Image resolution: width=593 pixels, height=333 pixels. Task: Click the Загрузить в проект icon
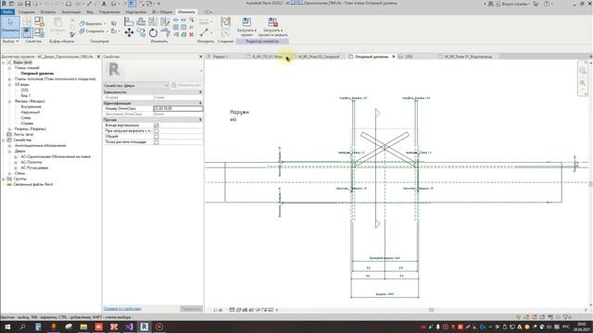246,22
